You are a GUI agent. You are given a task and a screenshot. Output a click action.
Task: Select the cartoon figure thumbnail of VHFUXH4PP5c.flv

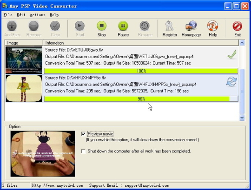point(24,88)
